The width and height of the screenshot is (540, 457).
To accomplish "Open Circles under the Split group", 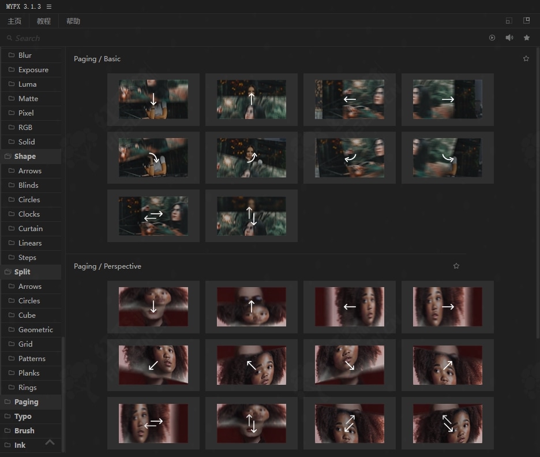I will point(31,301).
